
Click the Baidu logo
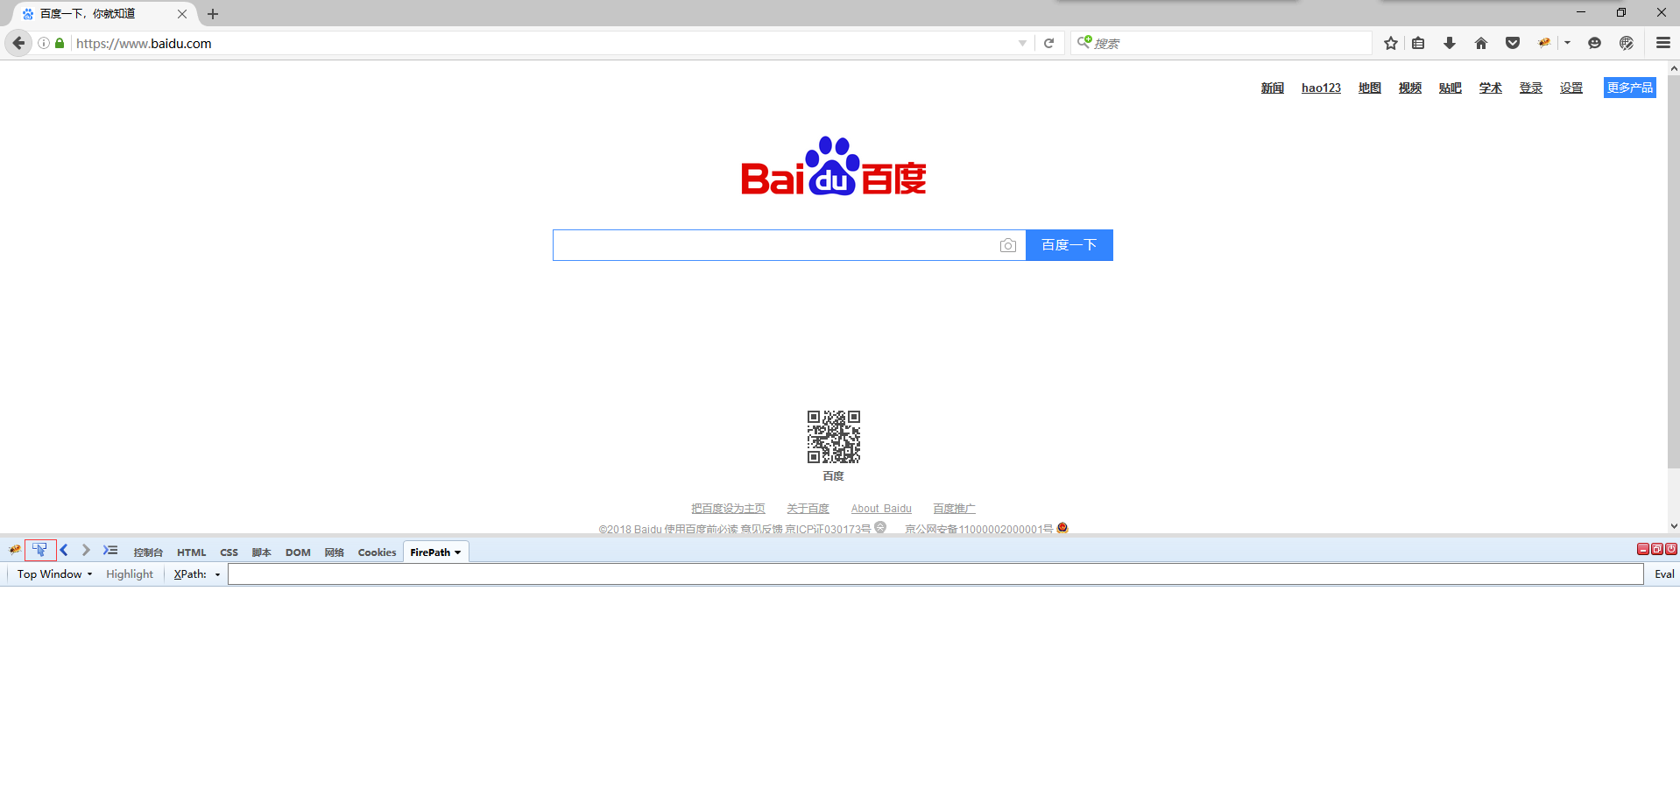coord(833,166)
